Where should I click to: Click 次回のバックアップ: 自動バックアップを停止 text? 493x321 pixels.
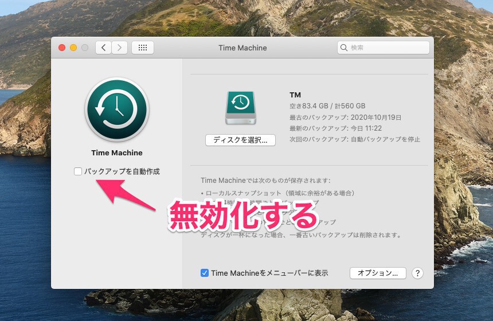[355, 139]
